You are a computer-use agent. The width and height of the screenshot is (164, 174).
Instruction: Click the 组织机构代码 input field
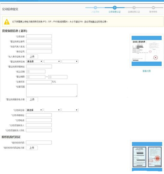pos(39,143)
